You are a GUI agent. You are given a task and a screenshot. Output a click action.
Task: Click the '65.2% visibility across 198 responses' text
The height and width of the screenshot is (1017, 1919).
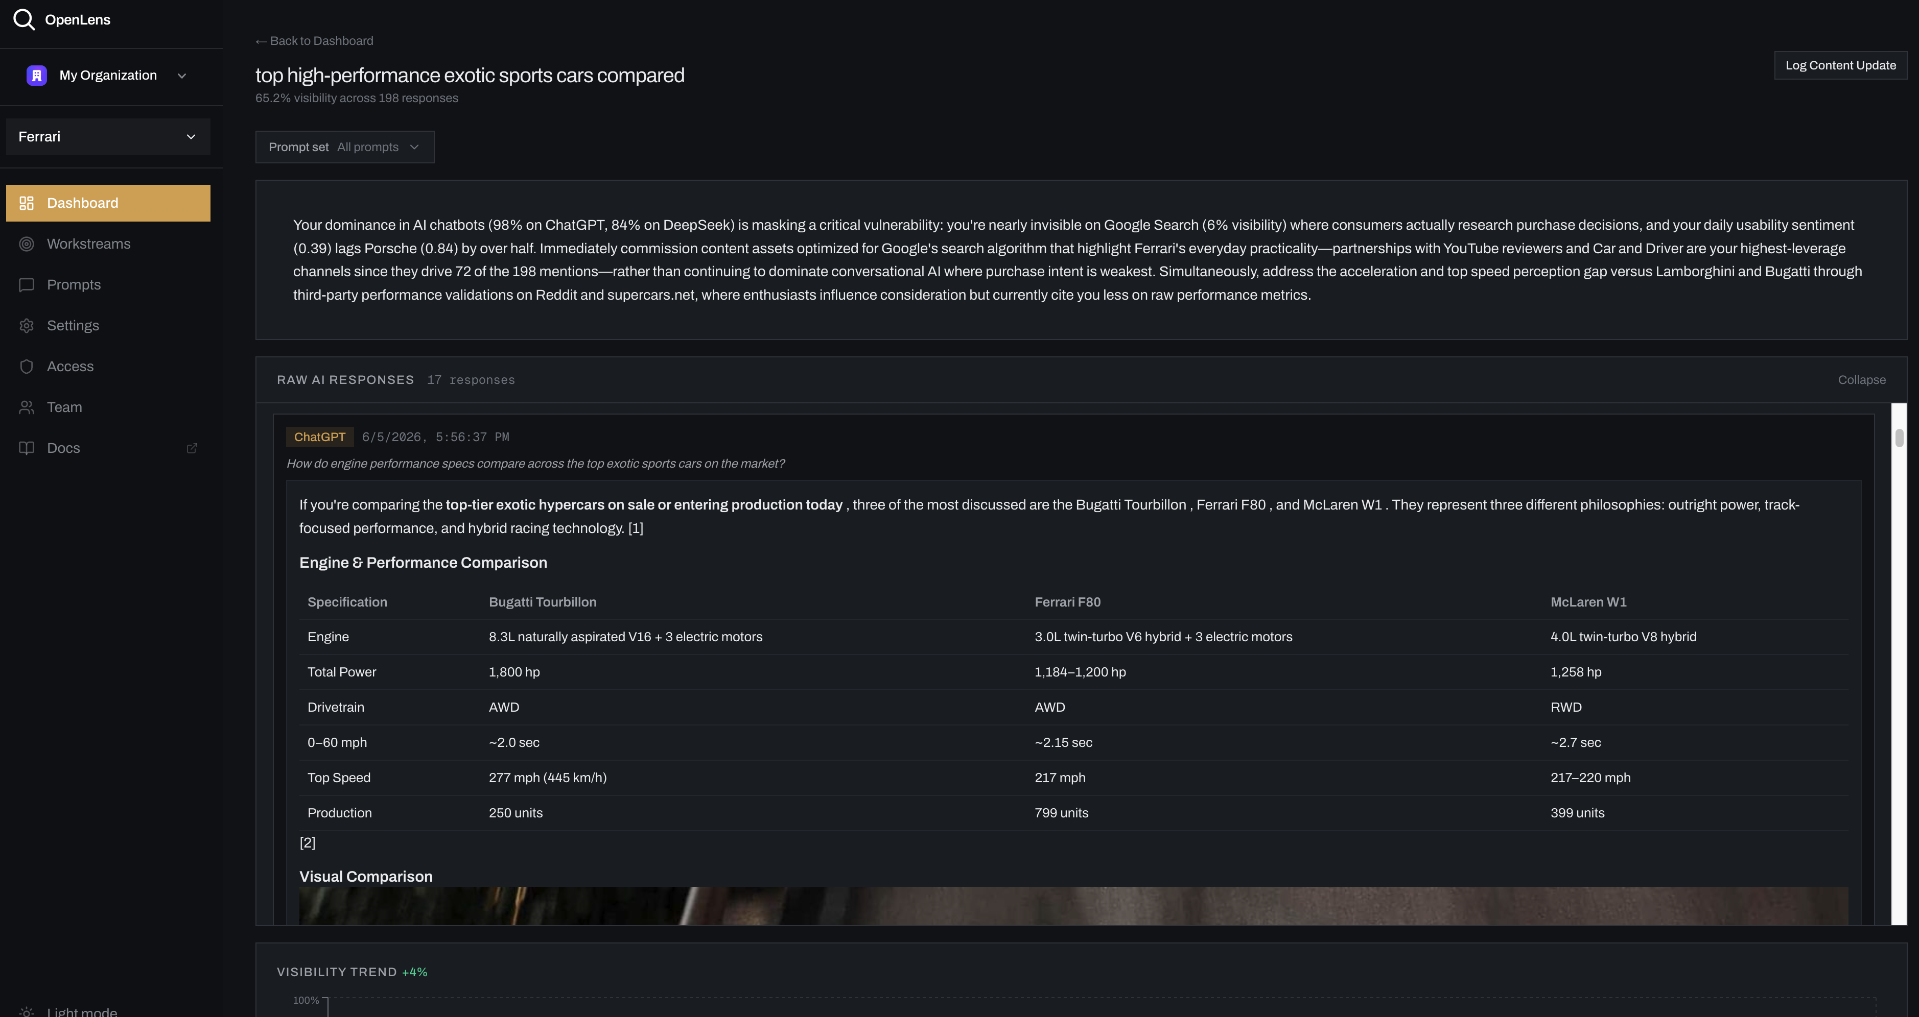point(357,98)
